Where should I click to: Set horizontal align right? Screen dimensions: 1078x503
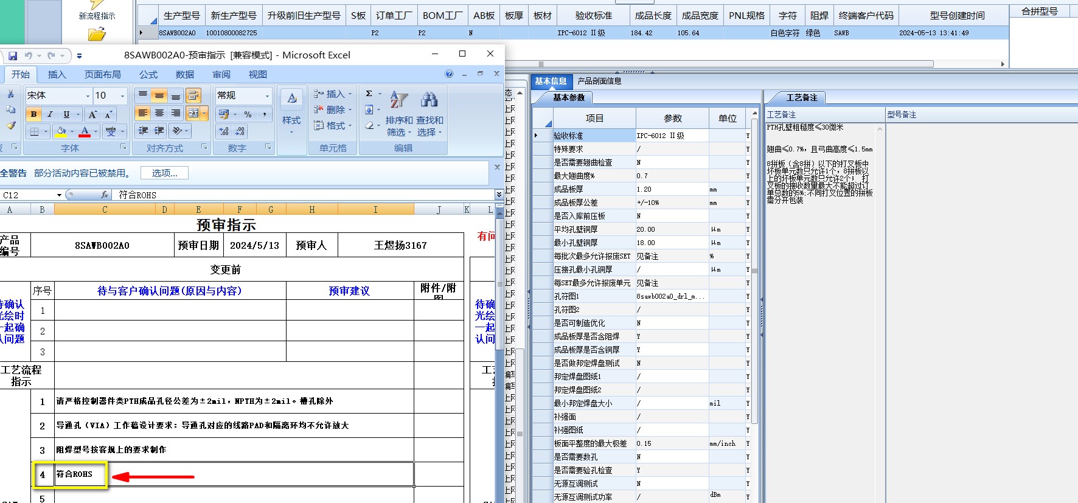pyautogui.click(x=176, y=113)
